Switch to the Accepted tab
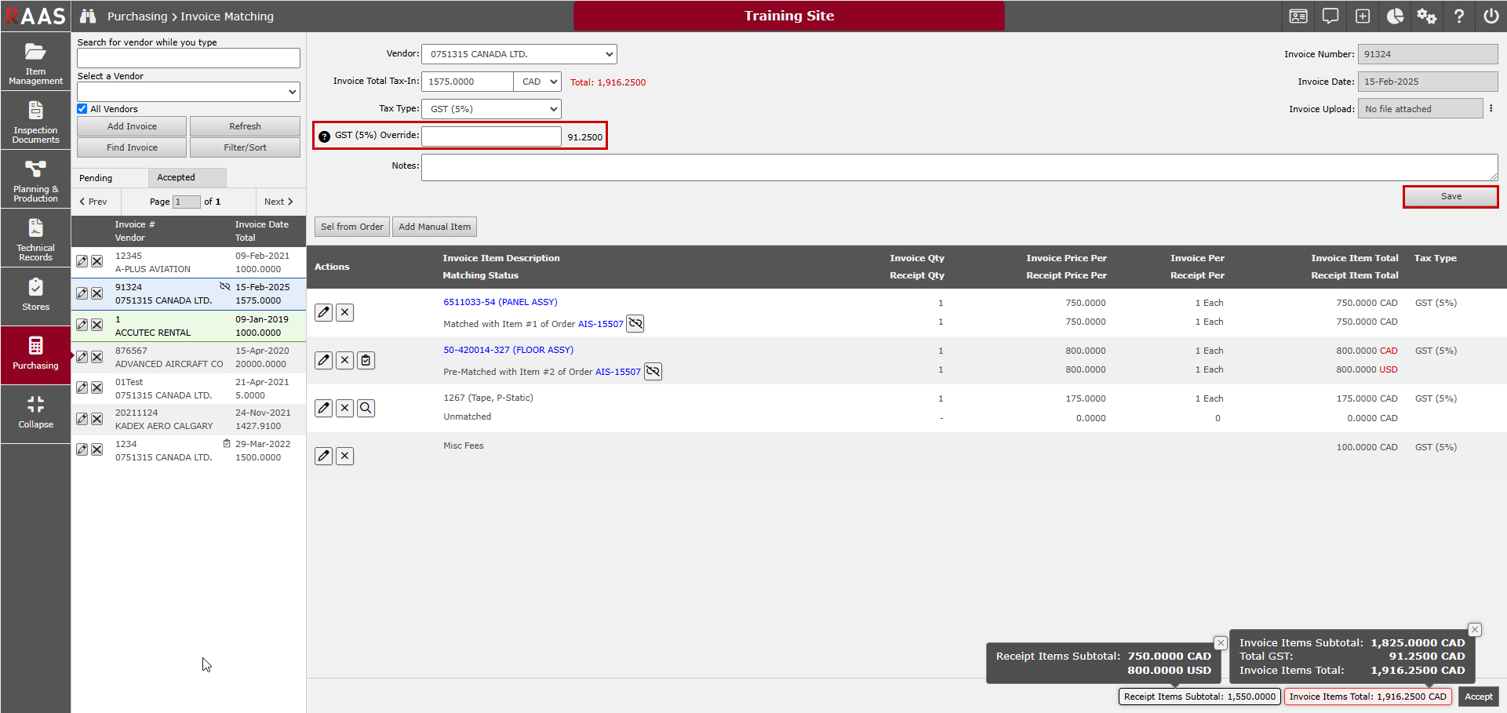1507x713 pixels. click(176, 178)
